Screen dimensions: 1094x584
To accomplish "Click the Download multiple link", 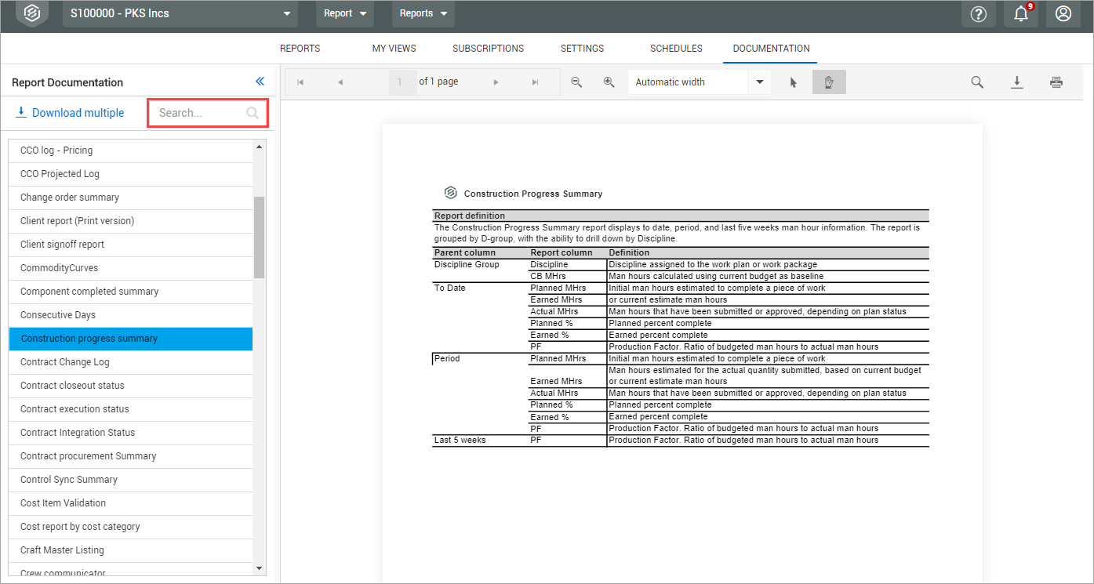I will [x=70, y=113].
